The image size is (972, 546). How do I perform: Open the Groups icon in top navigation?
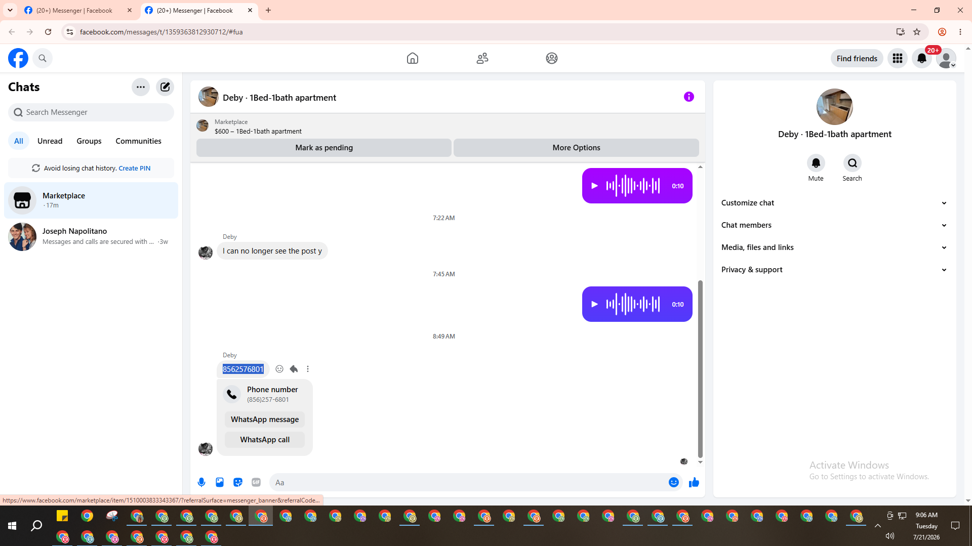tap(552, 58)
